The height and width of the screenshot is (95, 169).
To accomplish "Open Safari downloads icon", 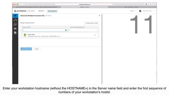I will pyautogui.click(x=146, y=4).
